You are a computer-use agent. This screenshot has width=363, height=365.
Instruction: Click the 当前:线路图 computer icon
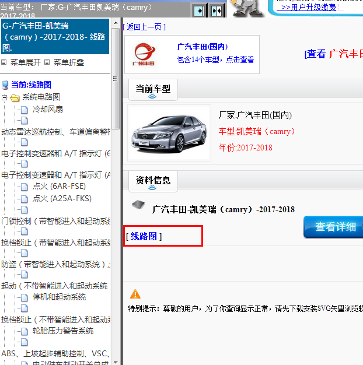point(5,85)
